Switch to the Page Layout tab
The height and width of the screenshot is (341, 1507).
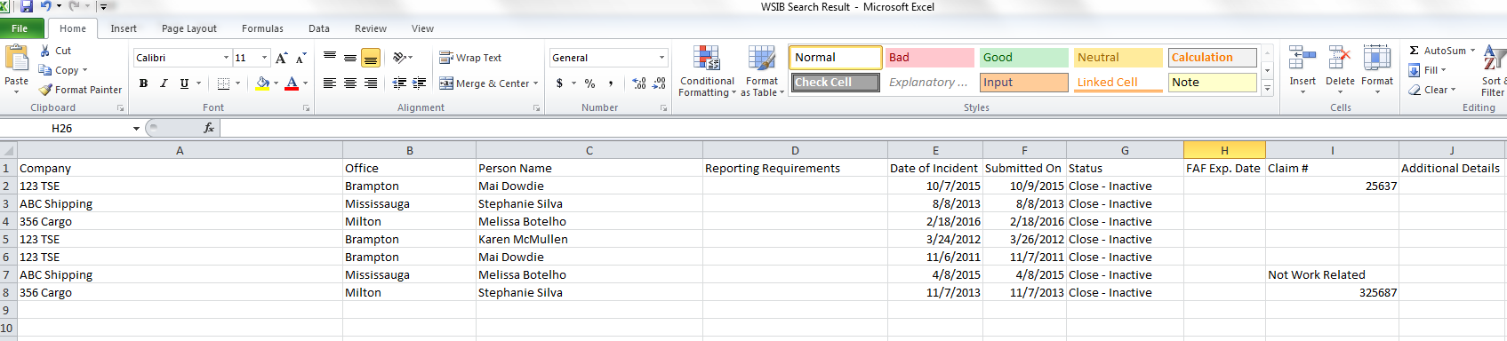pos(189,28)
